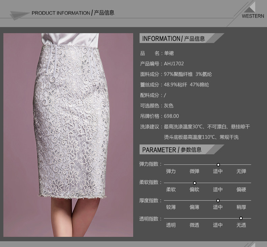Click the 厚度指数 slider marker
This screenshot has width=267, height=247.
(x=218, y=201)
